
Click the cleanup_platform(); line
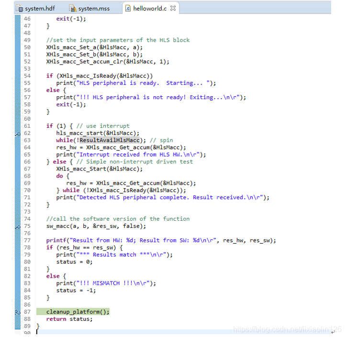[78, 312]
